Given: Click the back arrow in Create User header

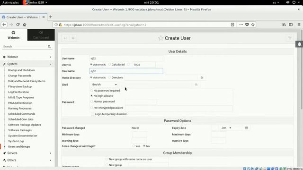Looking at the screenshot, I should tap(65, 38).
